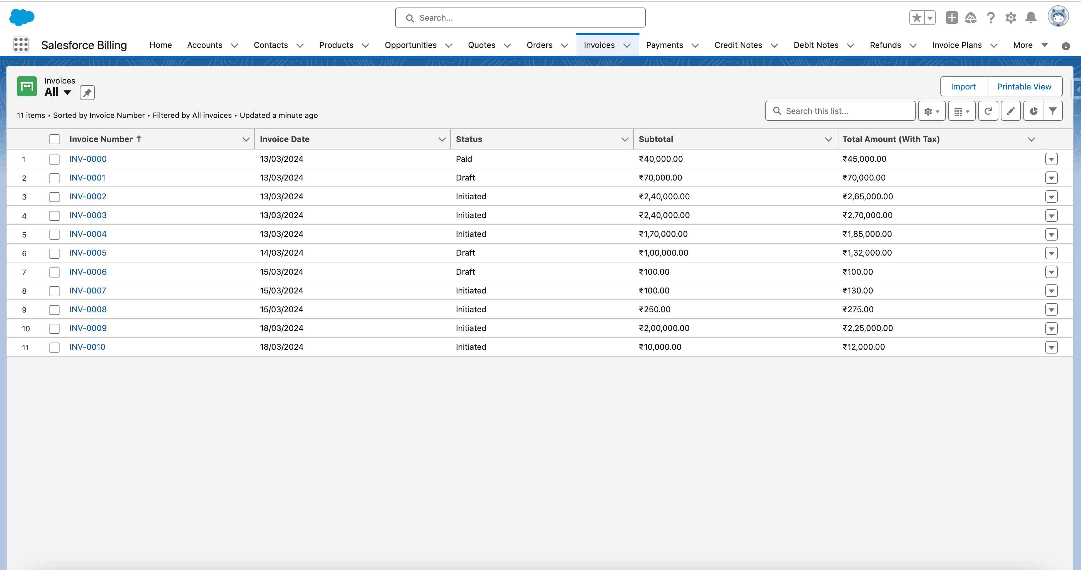Edit list with the pencil icon
The height and width of the screenshot is (570, 1081).
click(1011, 111)
